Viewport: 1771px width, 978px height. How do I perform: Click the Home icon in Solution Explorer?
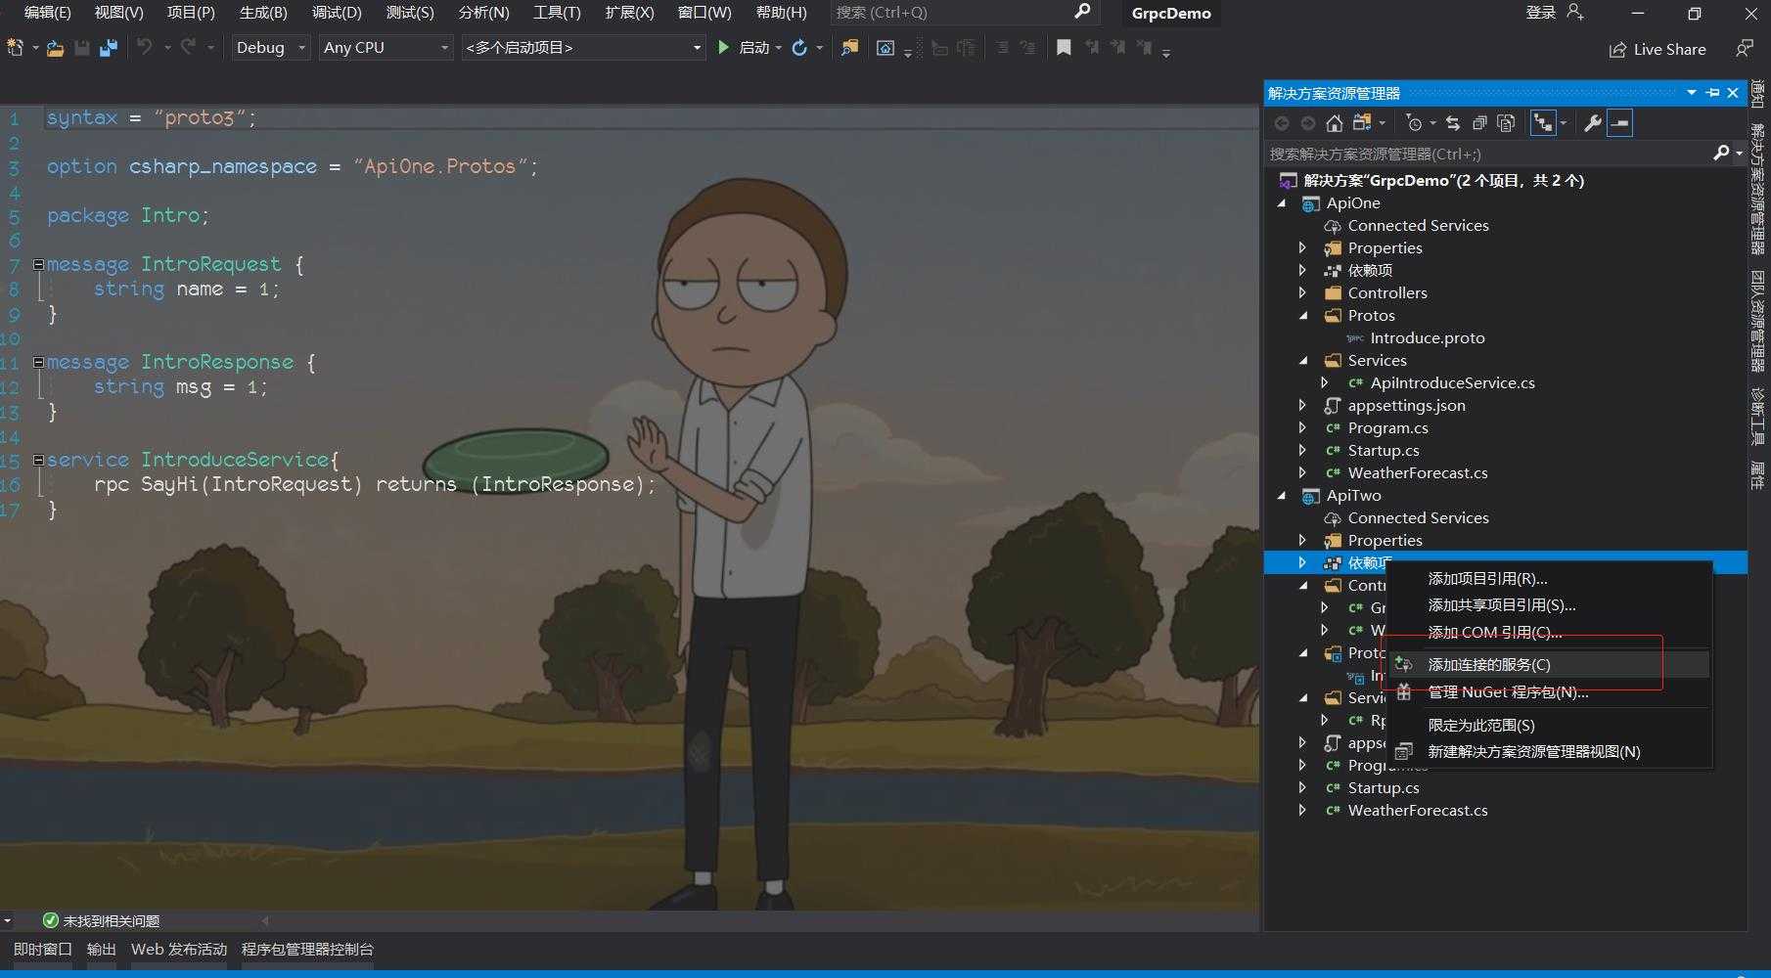[1335, 123]
